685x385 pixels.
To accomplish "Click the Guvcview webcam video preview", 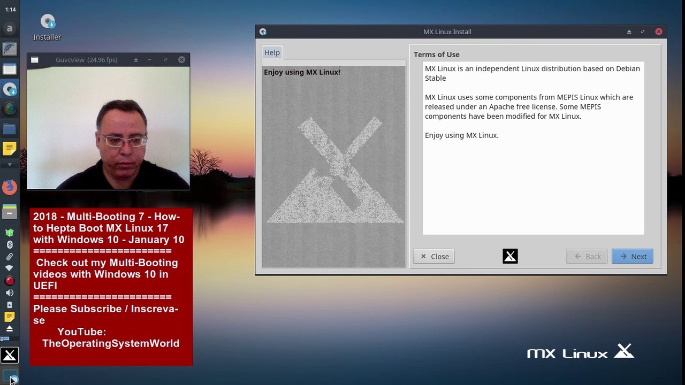I will coord(108,128).
